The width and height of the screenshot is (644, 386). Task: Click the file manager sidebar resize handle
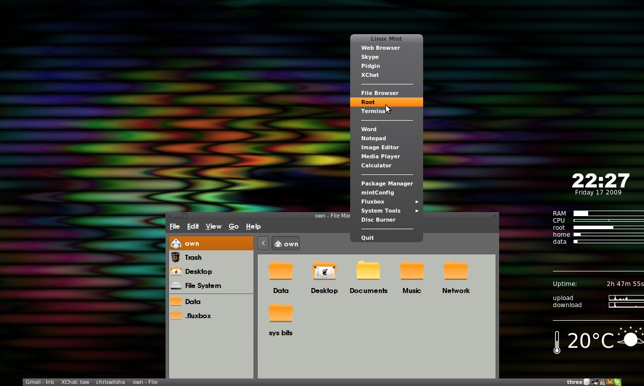tap(255, 345)
